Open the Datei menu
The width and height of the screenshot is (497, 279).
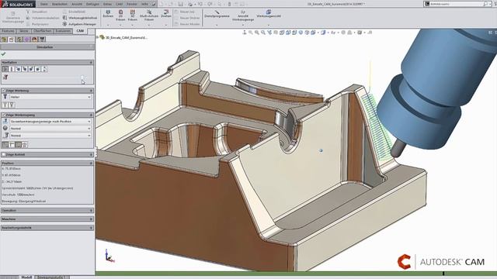point(44,4)
